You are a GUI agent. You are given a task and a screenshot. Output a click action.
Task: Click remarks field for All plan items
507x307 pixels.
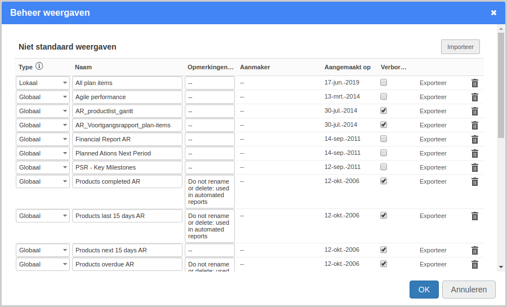(x=210, y=83)
